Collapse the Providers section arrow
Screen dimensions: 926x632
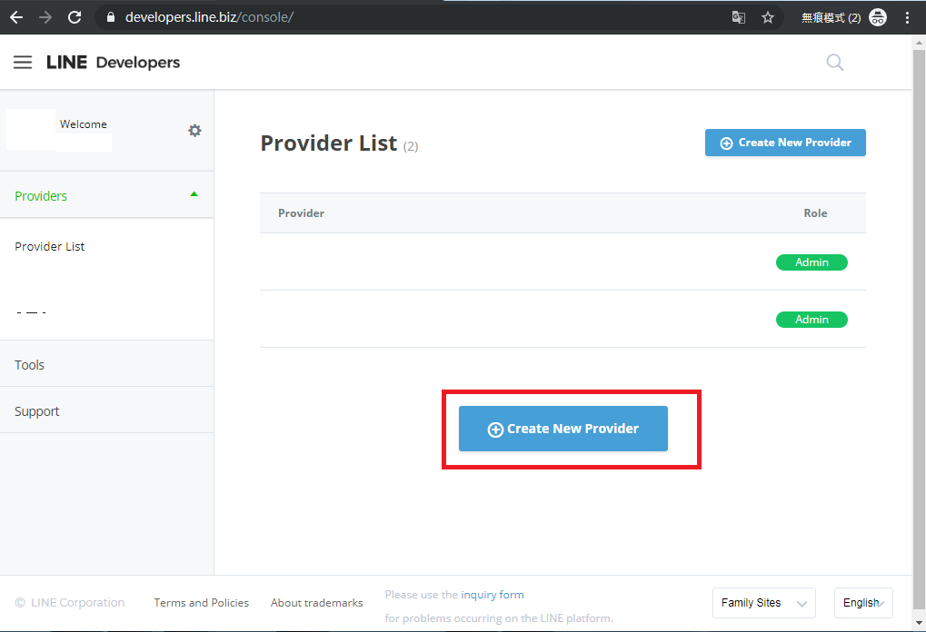pyautogui.click(x=194, y=194)
